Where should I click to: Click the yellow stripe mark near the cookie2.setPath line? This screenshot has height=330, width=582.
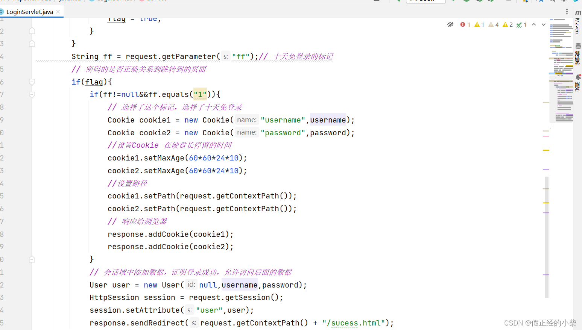pos(546,203)
